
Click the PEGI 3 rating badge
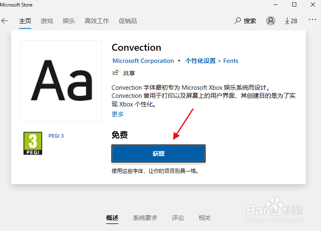click(33, 143)
